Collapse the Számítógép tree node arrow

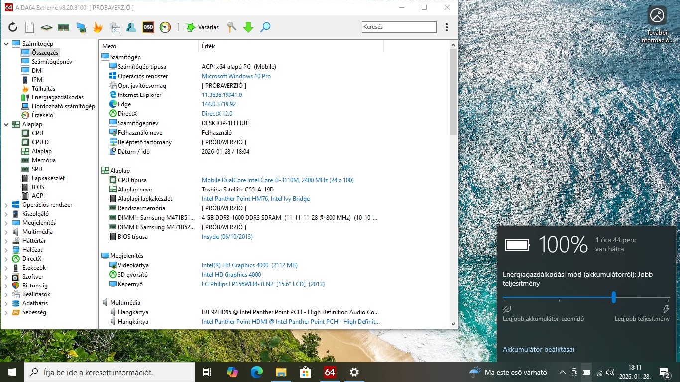[6, 44]
